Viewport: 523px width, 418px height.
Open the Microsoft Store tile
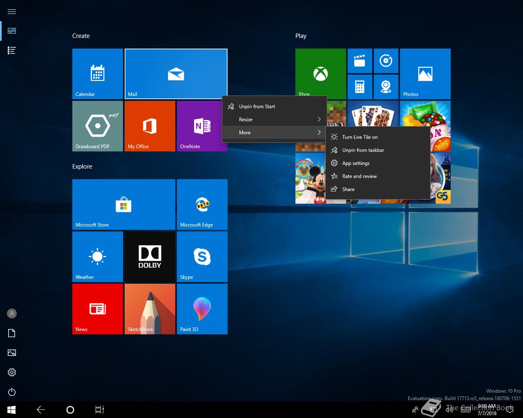tap(124, 205)
